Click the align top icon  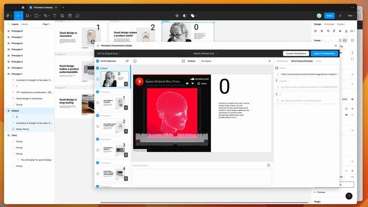[x=333, y=31]
